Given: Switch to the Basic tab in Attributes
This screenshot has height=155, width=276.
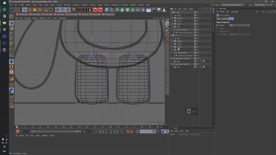Looking at the screenshot, I should coord(219,19).
